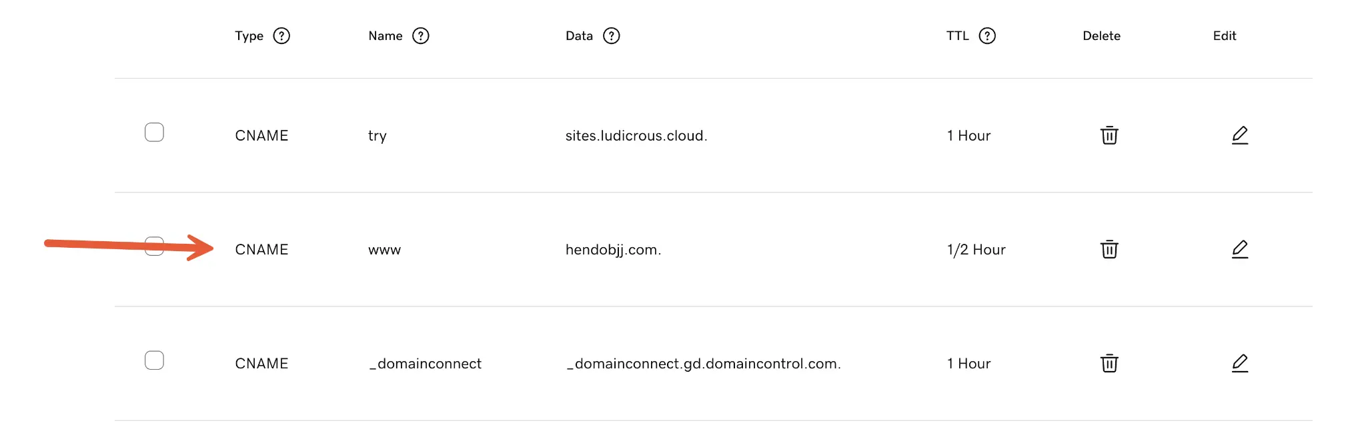Open the TTL column help icon

tap(987, 36)
